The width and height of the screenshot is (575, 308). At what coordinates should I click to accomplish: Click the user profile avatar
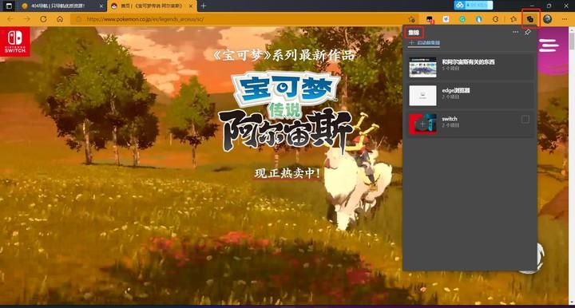(x=548, y=19)
